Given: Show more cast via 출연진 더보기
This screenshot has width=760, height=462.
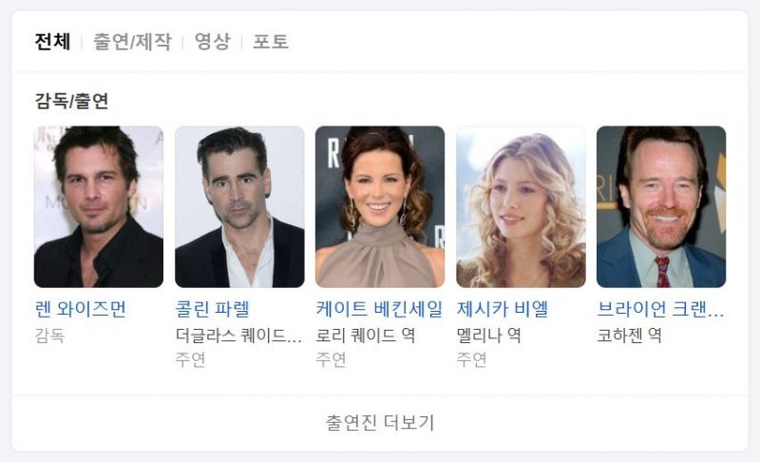Looking at the screenshot, I should coord(380,423).
